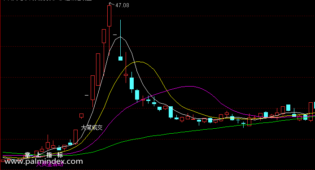Click the 47.08 peak price label
Screen dimensions: 315x170
122,5
